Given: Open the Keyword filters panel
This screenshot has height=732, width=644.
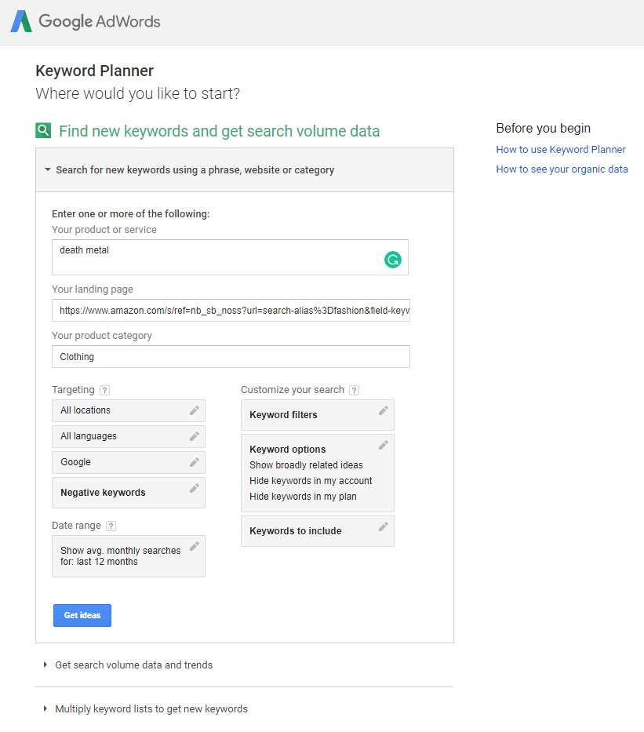Looking at the screenshot, I should [x=318, y=415].
